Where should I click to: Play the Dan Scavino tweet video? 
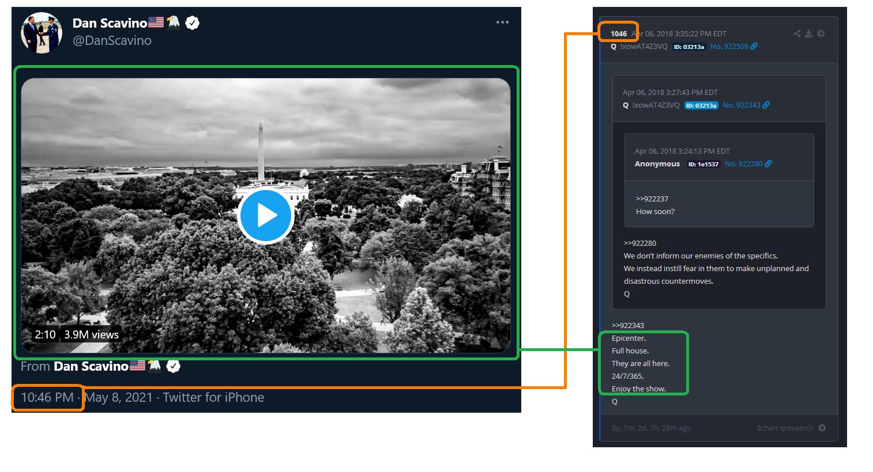pos(266,216)
